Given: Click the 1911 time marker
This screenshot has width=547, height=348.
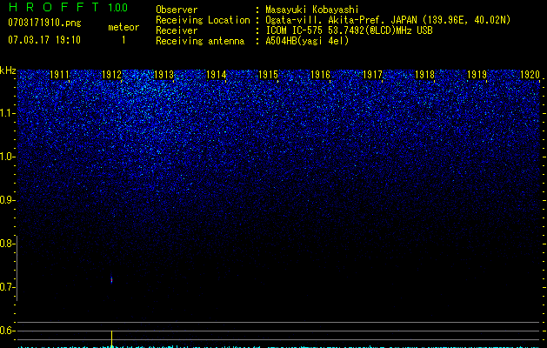Looking at the screenshot, I should pos(59,75).
